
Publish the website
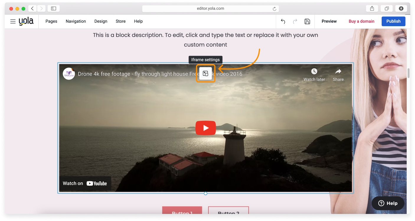point(393,21)
